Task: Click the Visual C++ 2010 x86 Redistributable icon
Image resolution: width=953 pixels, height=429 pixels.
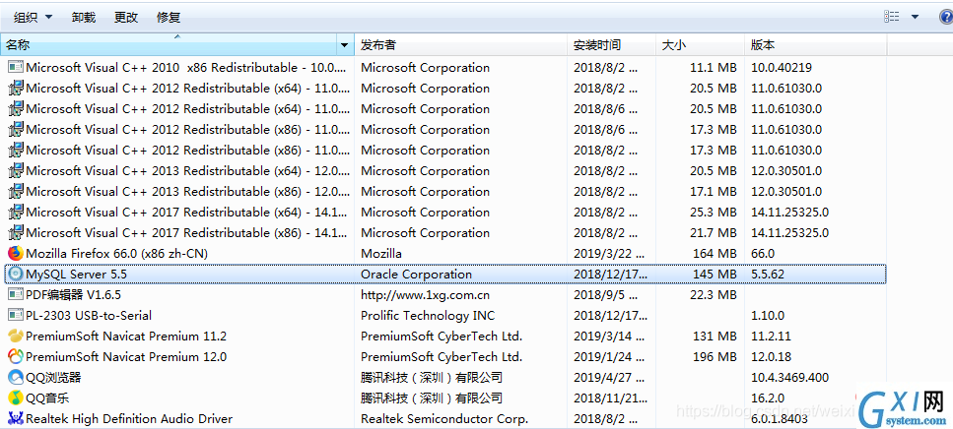Action: coord(15,67)
